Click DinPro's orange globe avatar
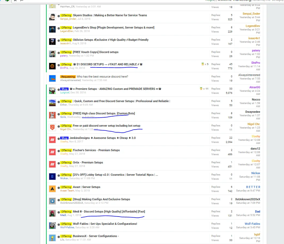The height and width of the screenshot is (244, 284). click(x=52, y=66)
